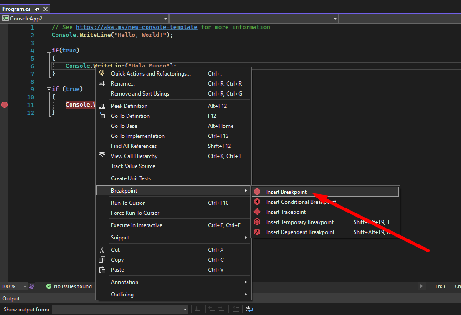Click the Cut scissors icon
This screenshot has height=315, width=461.
[x=102, y=250]
